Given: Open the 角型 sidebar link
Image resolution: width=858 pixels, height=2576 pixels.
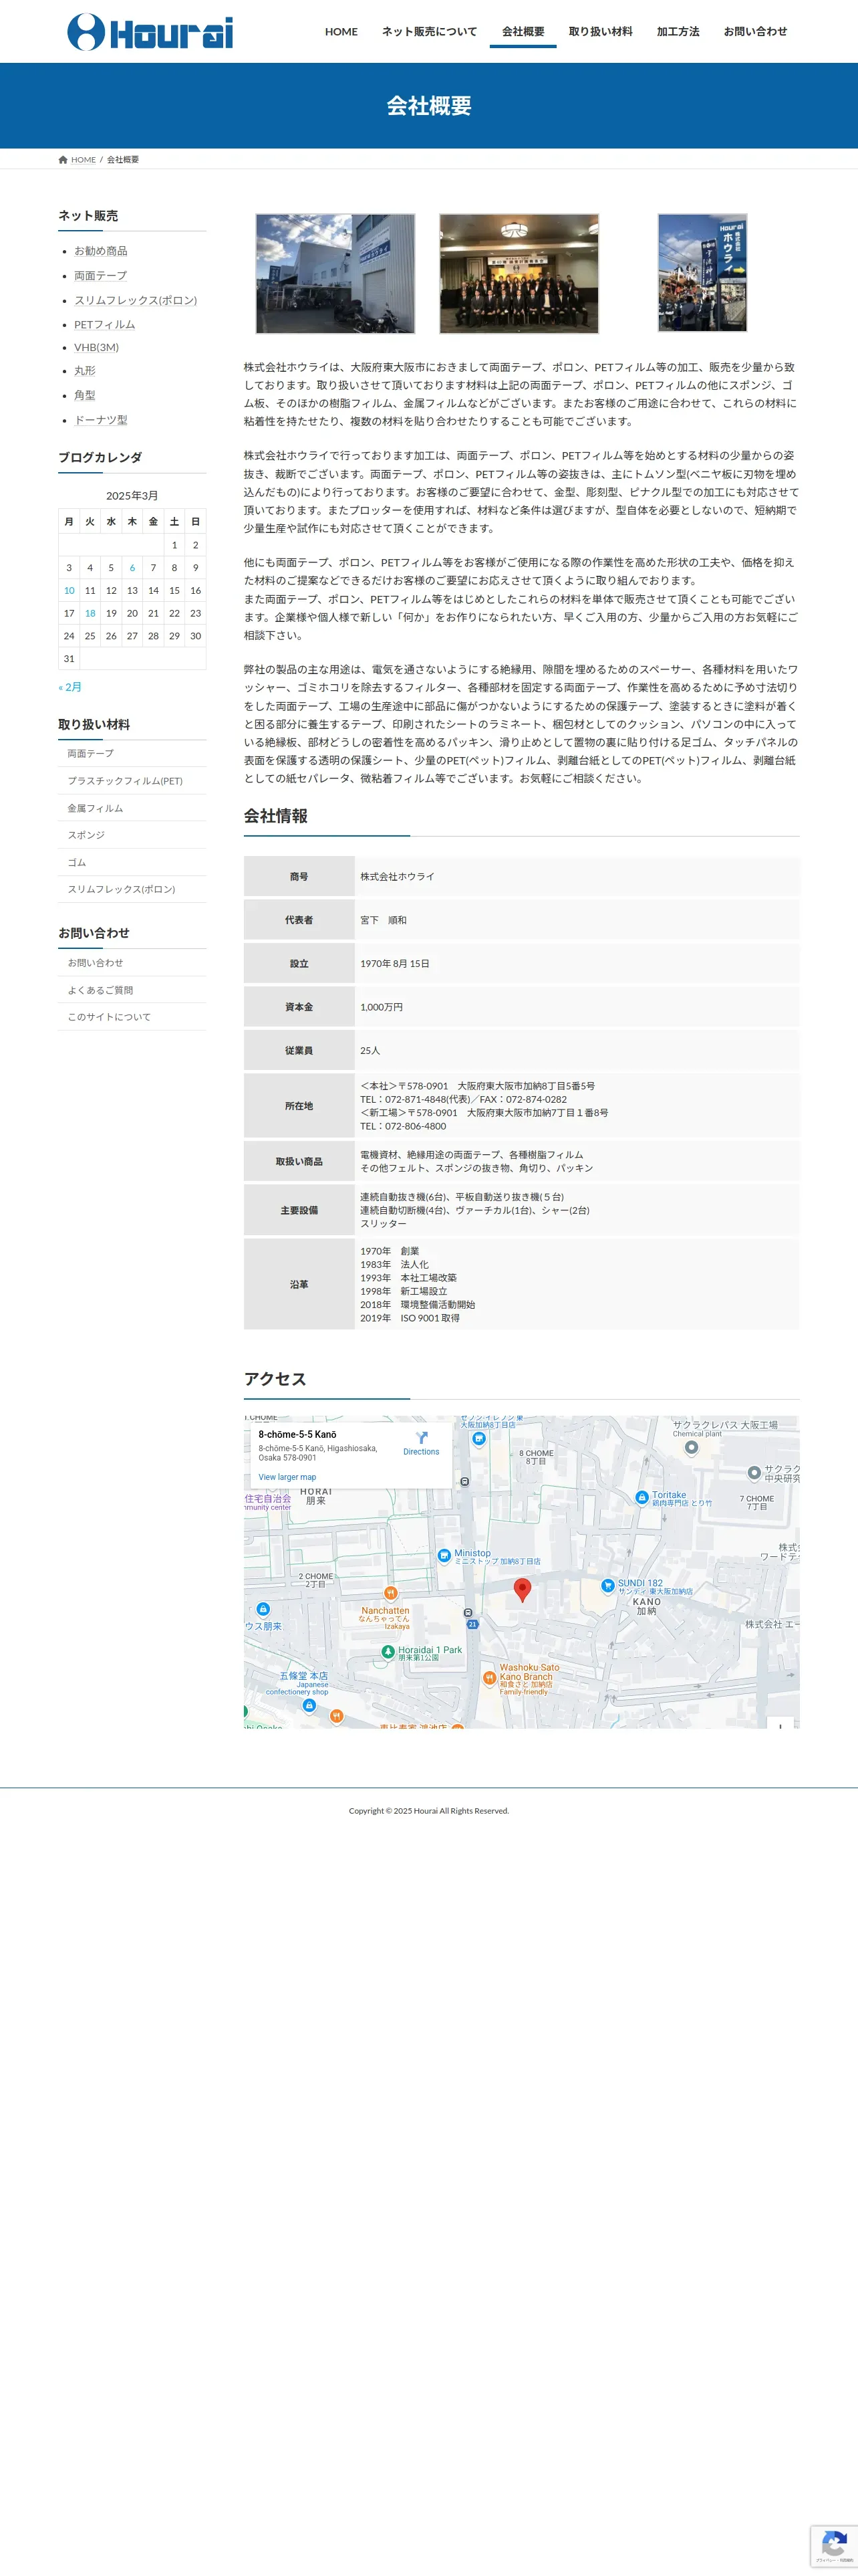Looking at the screenshot, I should click(x=85, y=396).
